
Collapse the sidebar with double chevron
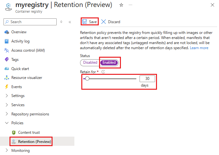click(70, 22)
